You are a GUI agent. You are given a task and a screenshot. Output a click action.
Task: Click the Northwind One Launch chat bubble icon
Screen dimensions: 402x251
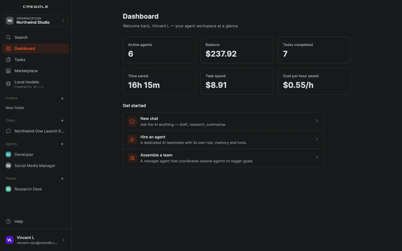[x=8, y=131]
